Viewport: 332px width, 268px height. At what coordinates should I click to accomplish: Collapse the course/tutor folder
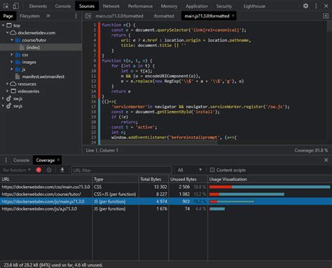pos(12,40)
